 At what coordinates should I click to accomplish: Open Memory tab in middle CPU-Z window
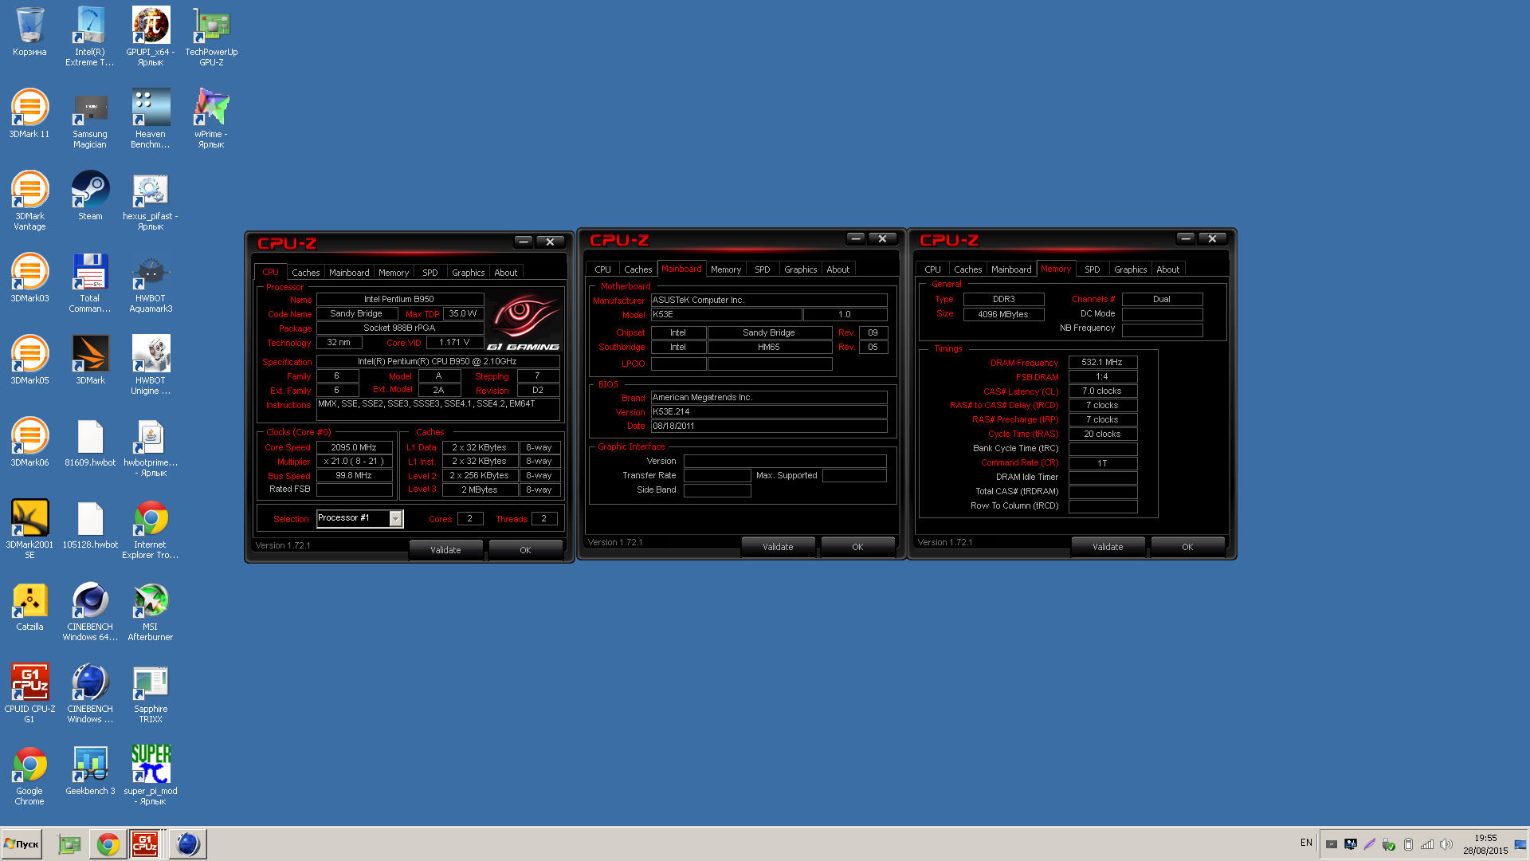pyautogui.click(x=726, y=269)
